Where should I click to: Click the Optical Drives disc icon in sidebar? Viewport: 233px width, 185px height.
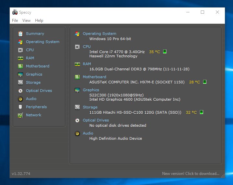point(20,91)
